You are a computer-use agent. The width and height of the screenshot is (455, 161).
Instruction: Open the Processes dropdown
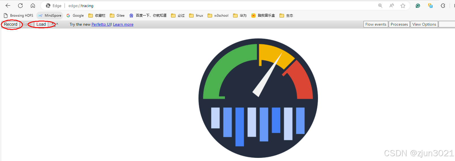pyautogui.click(x=399, y=24)
